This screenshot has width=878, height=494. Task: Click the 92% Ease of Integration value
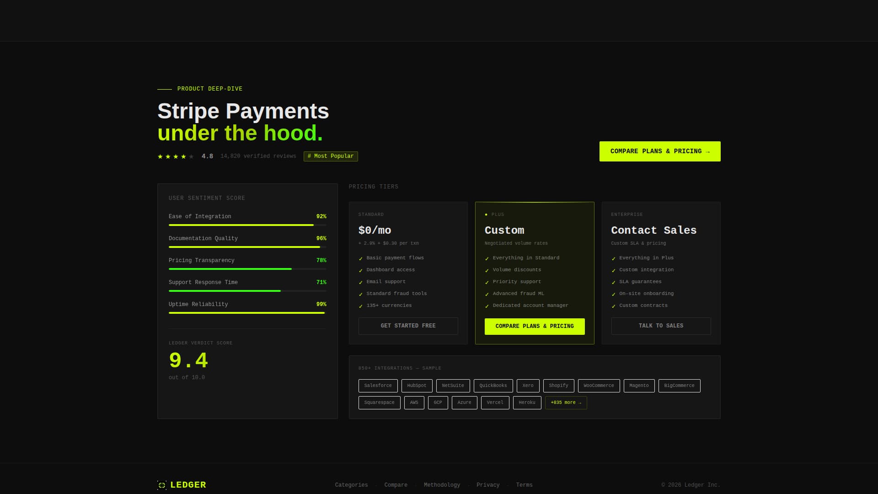(x=321, y=217)
